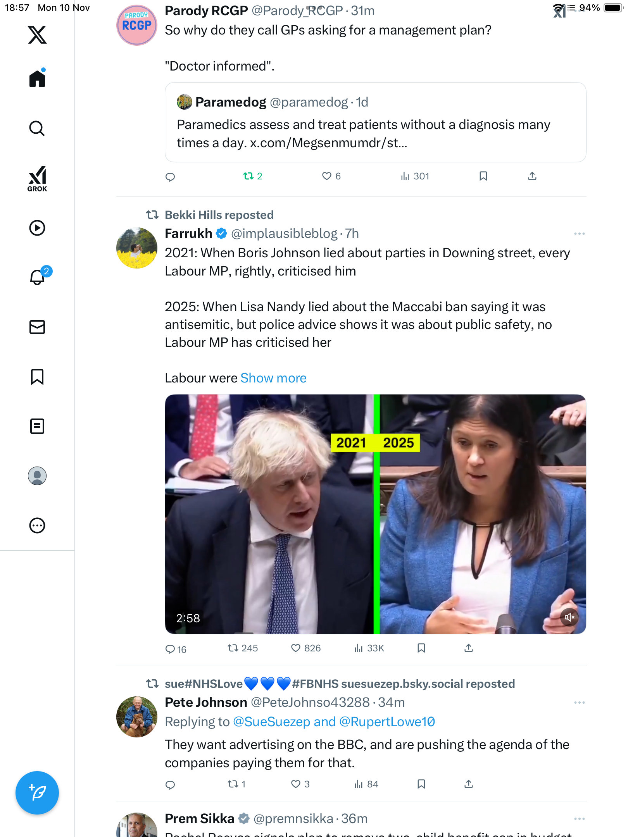Open the quoted Paramedog post
This screenshot has height=837, width=628.
375,122
